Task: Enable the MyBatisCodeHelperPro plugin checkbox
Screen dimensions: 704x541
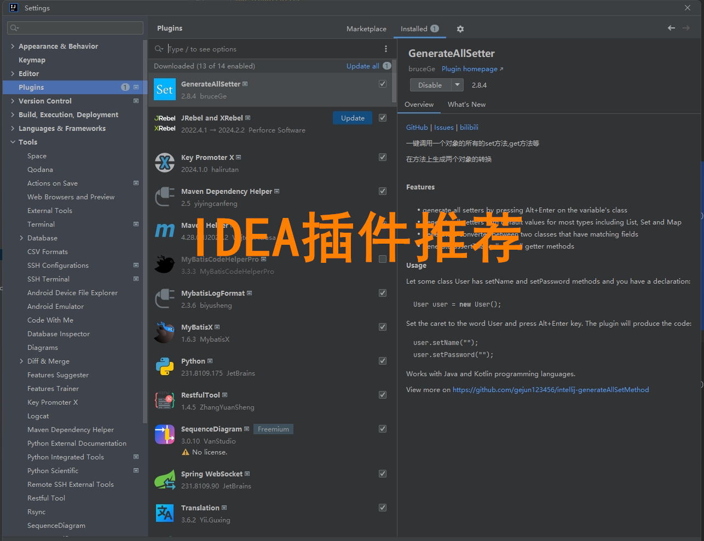Action: click(x=383, y=259)
